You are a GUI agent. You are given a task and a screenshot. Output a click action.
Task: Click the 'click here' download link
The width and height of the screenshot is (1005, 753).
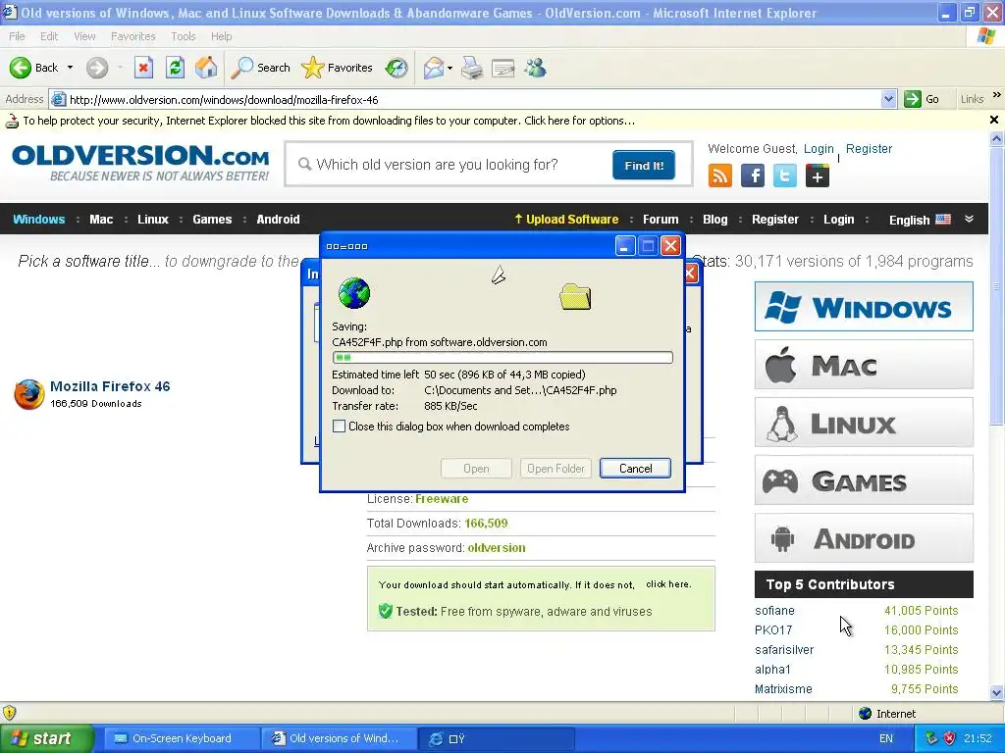point(668,584)
